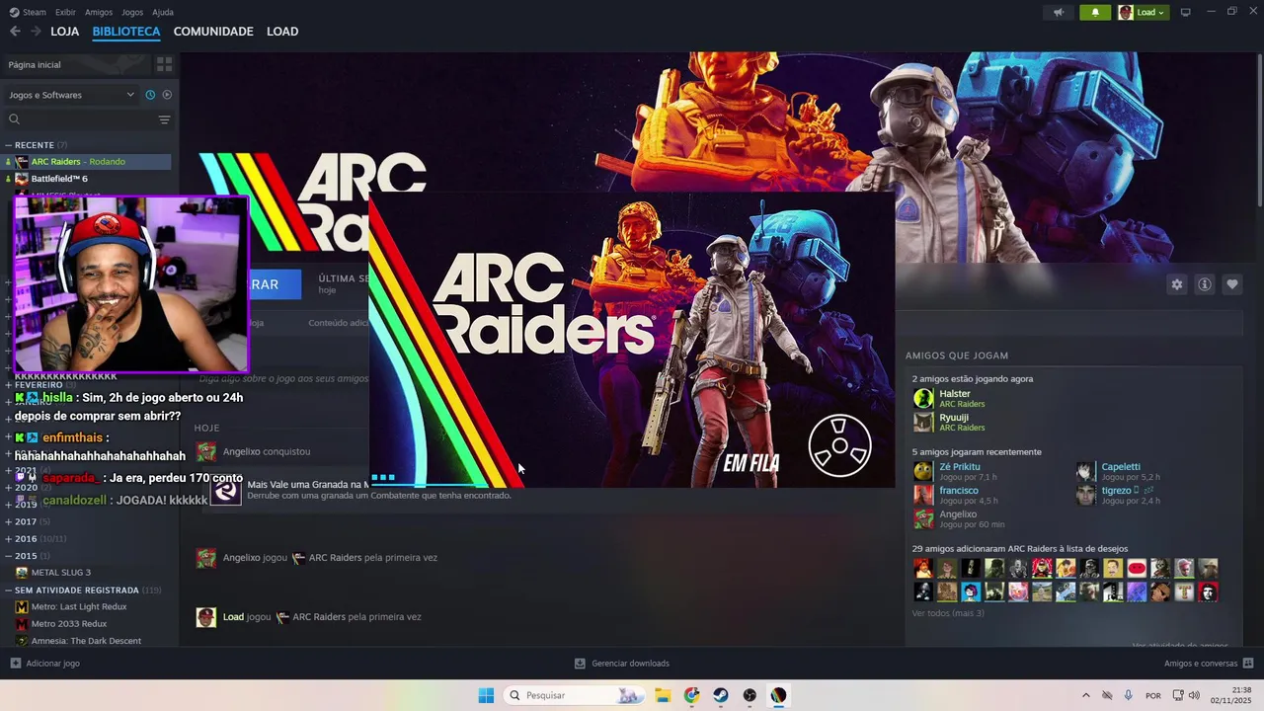Show hidden tray icons chevron
The image size is (1264, 711).
1086,695
